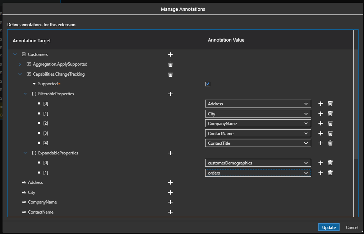Open the ContactTitle value dropdown
364x234 pixels.
point(258,143)
